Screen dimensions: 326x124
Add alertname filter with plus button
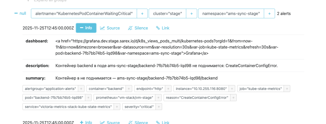[x=142, y=13]
